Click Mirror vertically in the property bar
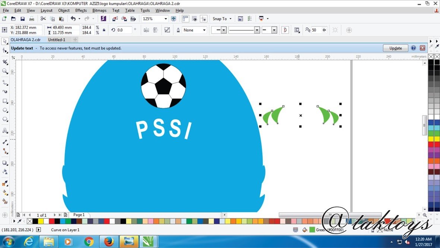Screen dimensions: 440x248 155,30
